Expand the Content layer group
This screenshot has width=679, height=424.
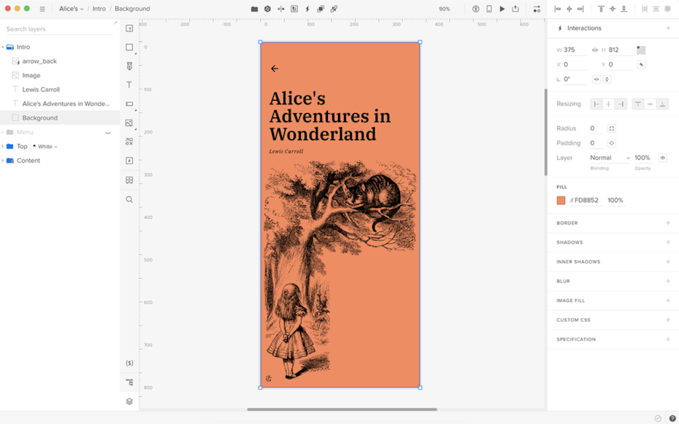click(3, 161)
